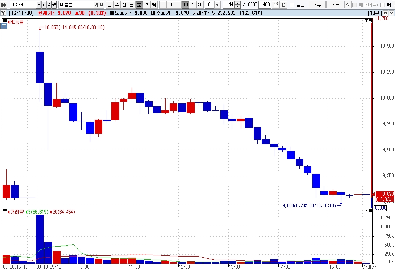The image size is (395, 271).
Task: Maximize the volume (거래량) pane
Action: pyautogui.click(x=366, y=210)
